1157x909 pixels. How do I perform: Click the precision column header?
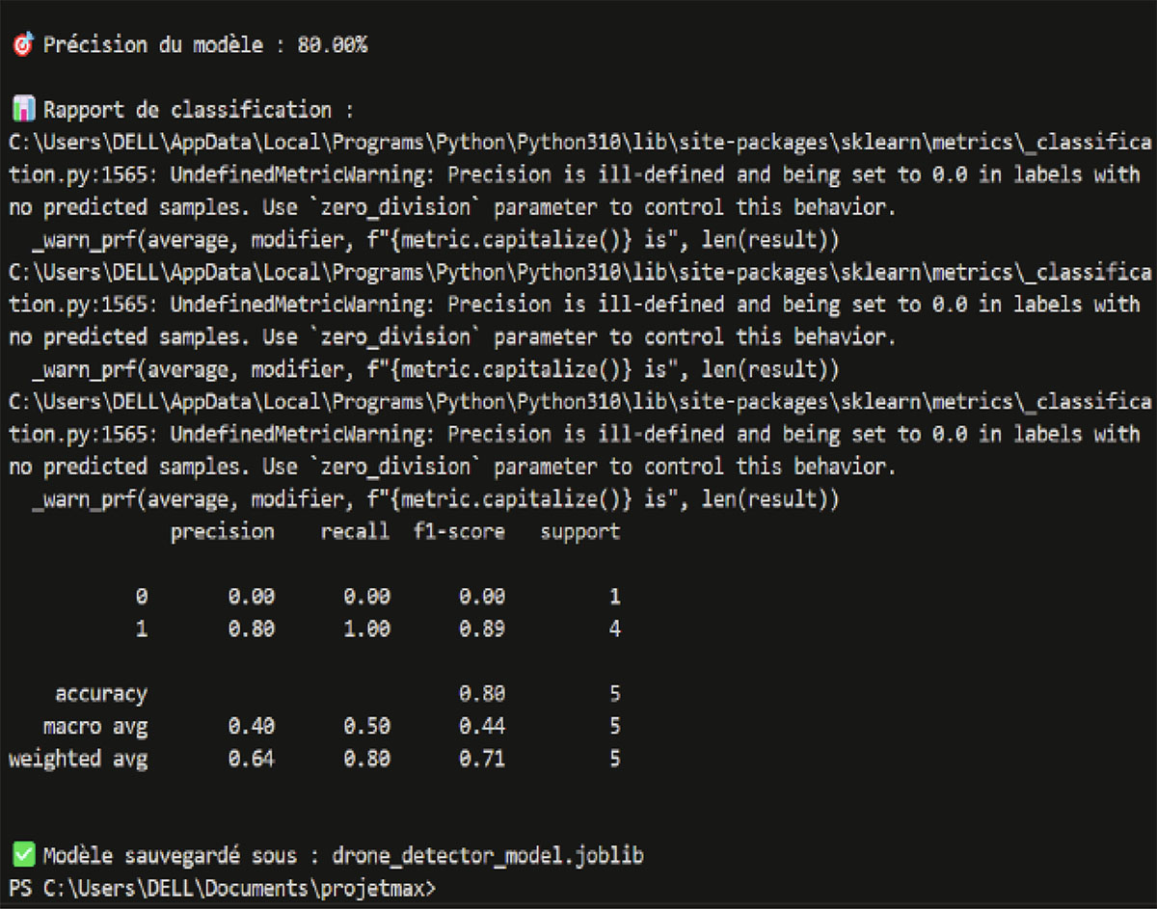(x=223, y=532)
